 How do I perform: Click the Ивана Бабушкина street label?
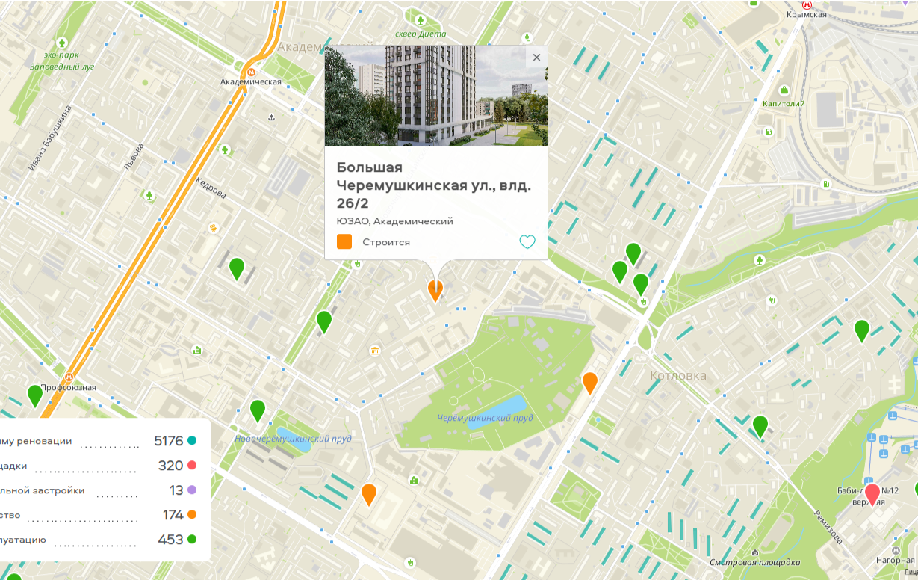click(x=50, y=139)
